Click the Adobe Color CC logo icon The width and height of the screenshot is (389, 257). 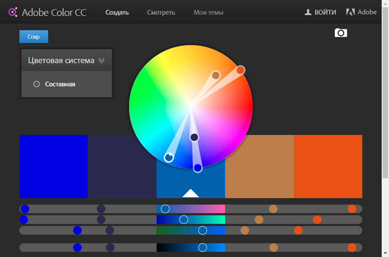pyautogui.click(x=13, y=12)
